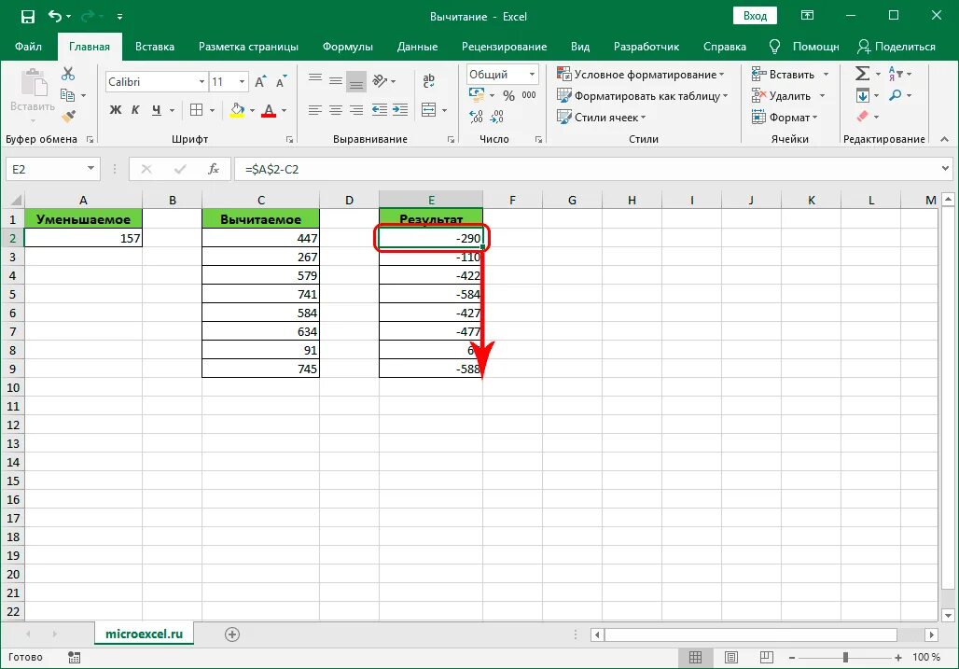This screenshot has height=669, width=959.
Task: Click the Ribbon Display Options icon
Action: coord(807,16)
